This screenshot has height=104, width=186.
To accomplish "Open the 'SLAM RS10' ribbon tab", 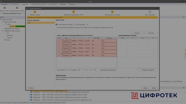I will [x=25, y=4].
